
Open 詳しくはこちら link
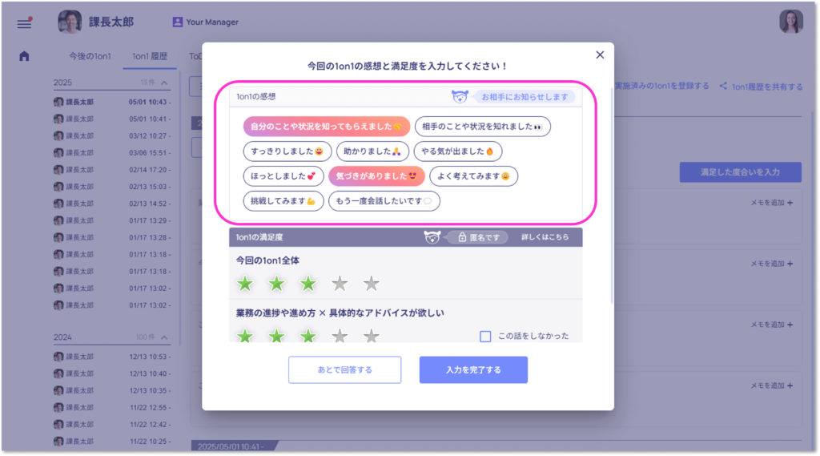pyautogui.click(x=545, y=237)
